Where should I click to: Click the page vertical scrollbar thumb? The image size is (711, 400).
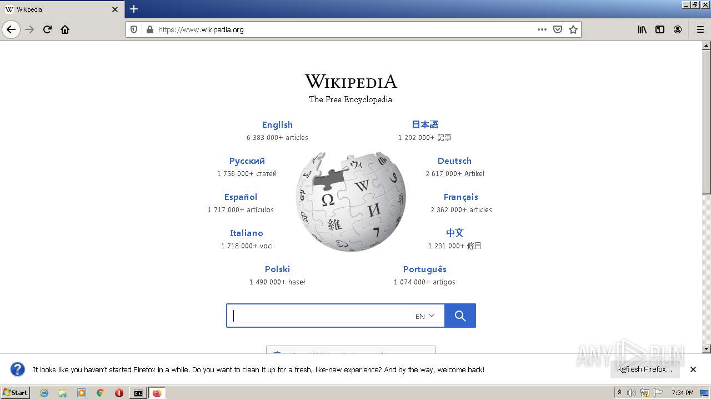[x=707, y=122]
